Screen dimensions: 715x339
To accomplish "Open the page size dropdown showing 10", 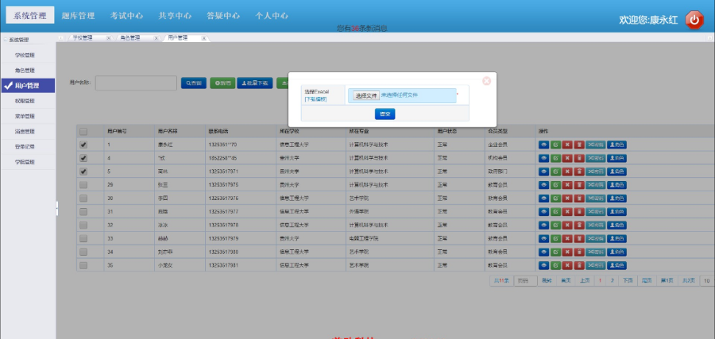I will coord(707,281).
